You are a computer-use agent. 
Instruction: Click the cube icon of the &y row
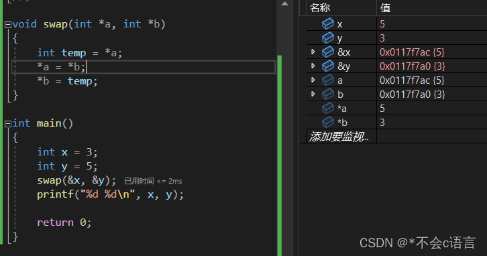click(327, 66)
